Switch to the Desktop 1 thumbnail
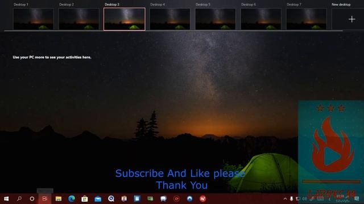Image resolution: width=364 pixels, height=204 pixels. (34, 19)
